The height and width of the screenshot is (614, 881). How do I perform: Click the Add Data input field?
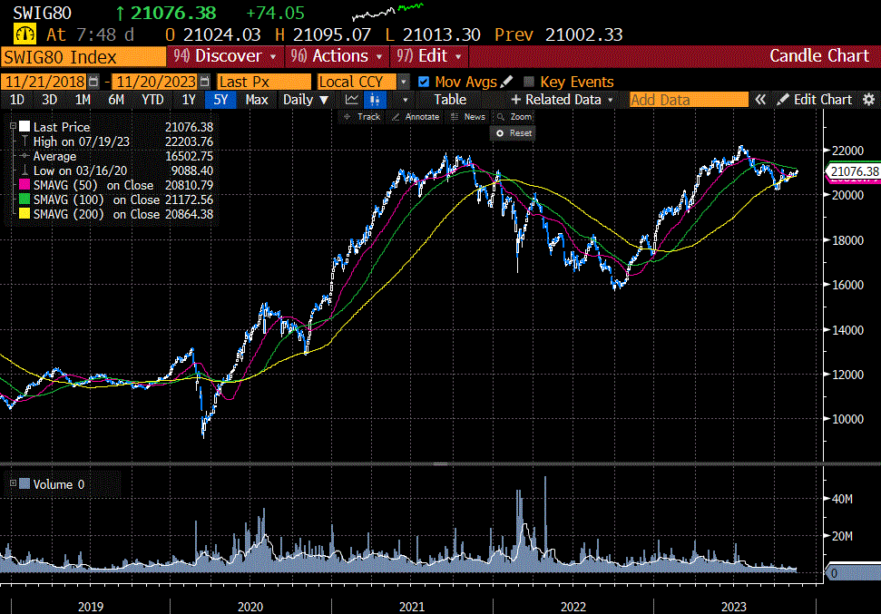coord(689,100)
